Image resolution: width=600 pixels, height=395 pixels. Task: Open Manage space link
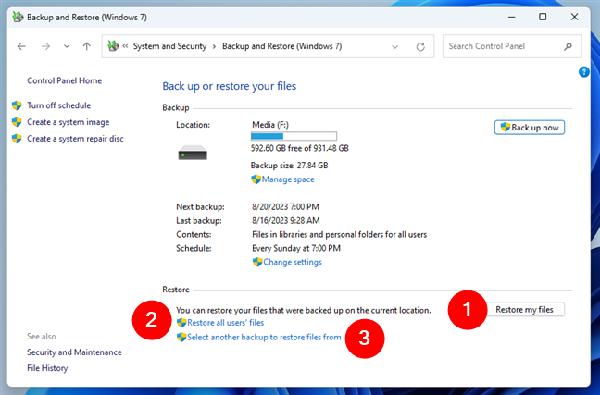click(x=288, y=179)
